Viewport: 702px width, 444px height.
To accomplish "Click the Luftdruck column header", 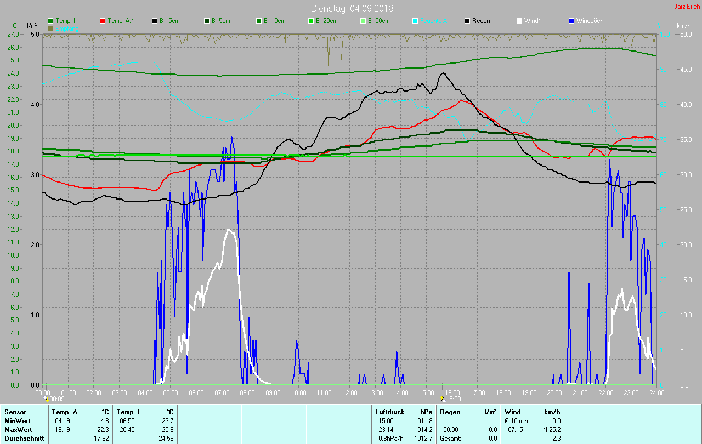I will coord(390,412).
